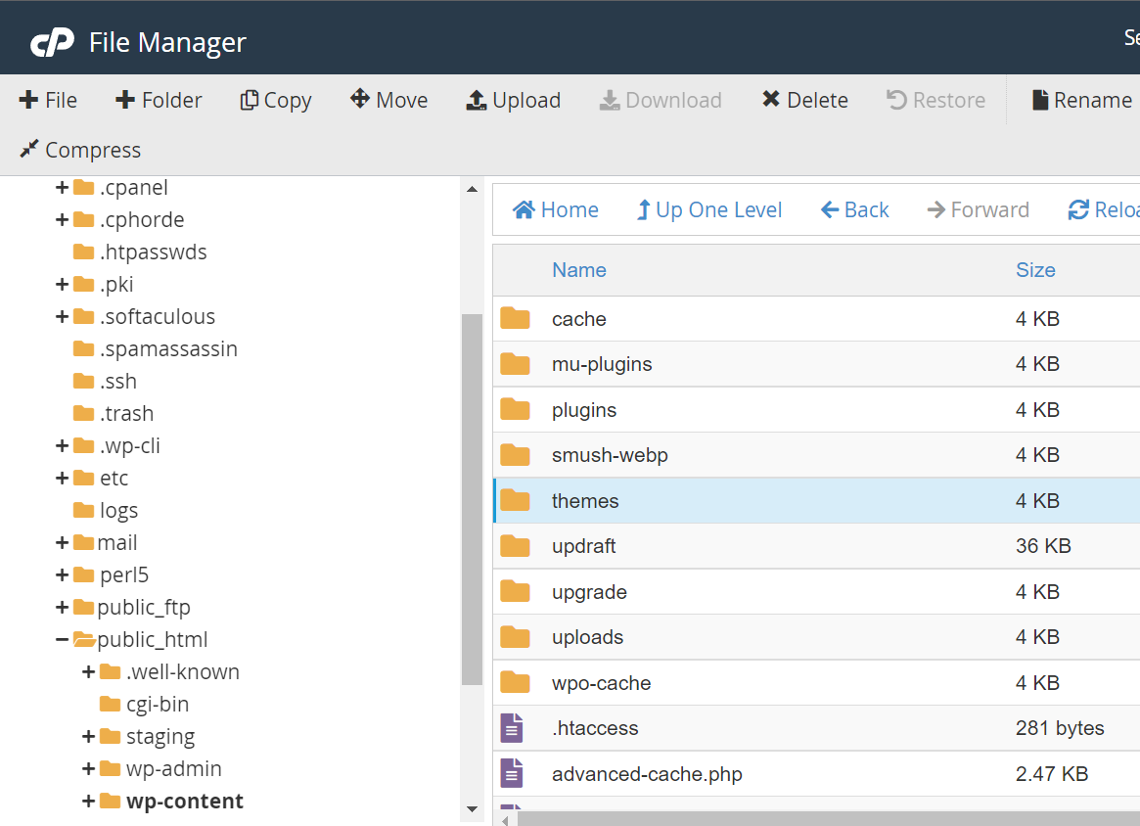This screenshot has height=826, width=1140.
Task: Click Up One Level
Action: pos(708,208)
